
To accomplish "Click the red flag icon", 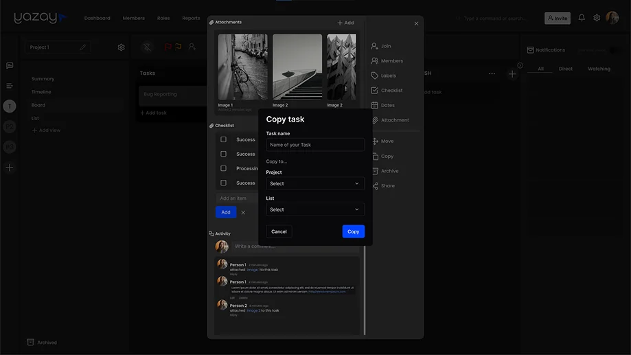I will (x=168, y=47).
